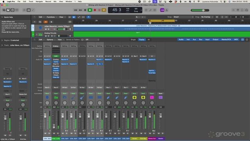Solo the Vocals channel strip
The width and height of the screenshot is (250, 141).
(x=136, y=133)
